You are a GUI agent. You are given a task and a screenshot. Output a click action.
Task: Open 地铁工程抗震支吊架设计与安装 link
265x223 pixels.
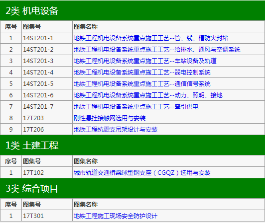[x=116, y=130]
